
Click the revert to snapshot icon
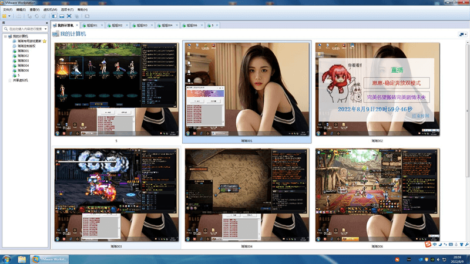coord(36,16)
